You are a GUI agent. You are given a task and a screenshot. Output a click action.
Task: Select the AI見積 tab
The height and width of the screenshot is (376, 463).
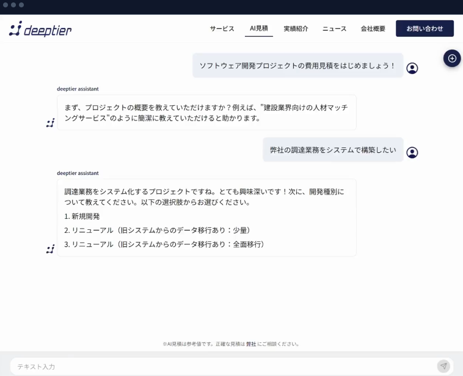258,28
